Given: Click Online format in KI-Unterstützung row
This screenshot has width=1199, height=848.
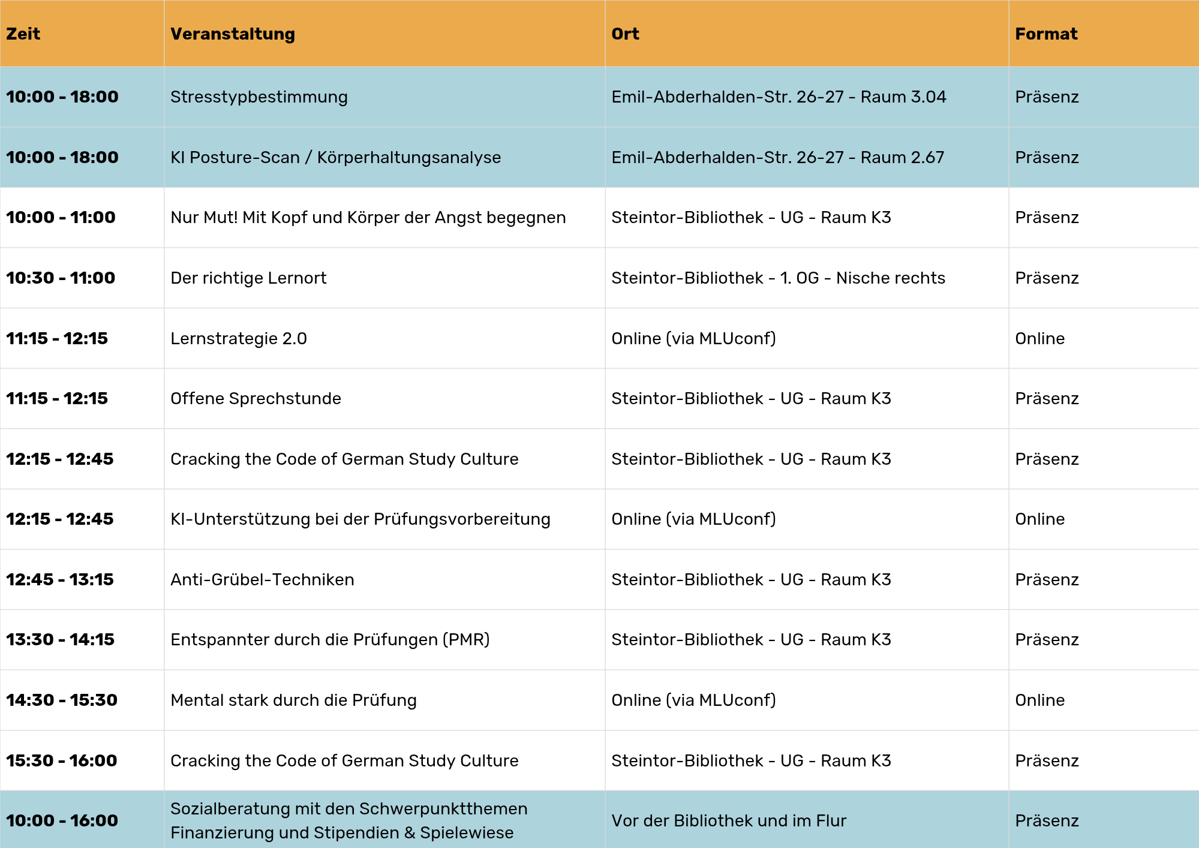Looking at the screenshot, I should (1104, 519).
